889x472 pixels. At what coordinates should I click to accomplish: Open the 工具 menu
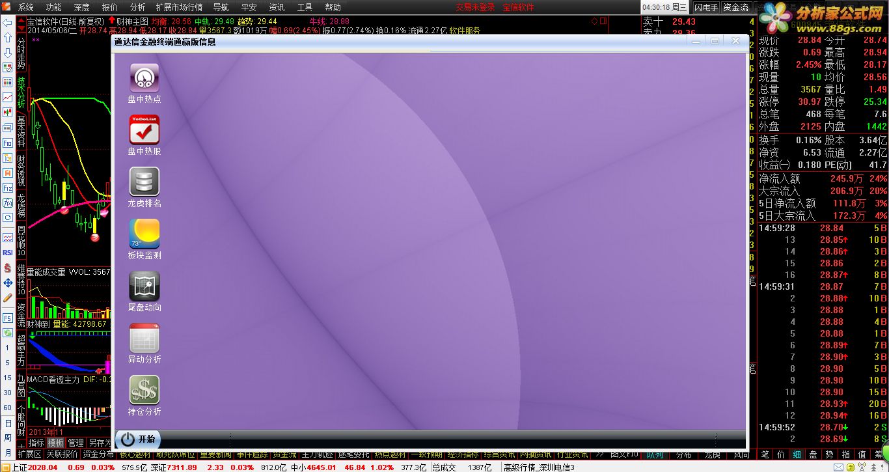(305, 7)
